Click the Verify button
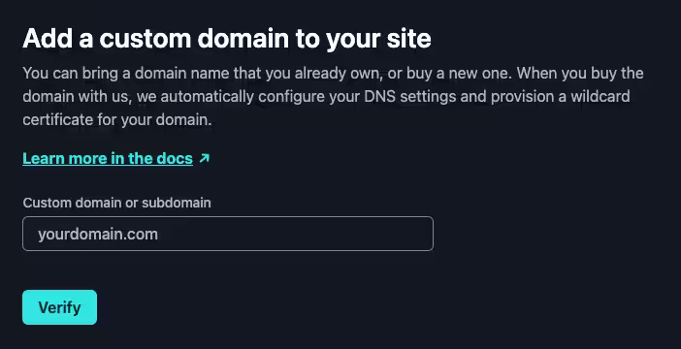The height and width of the screenshot is (349, 681). (59, 307)
